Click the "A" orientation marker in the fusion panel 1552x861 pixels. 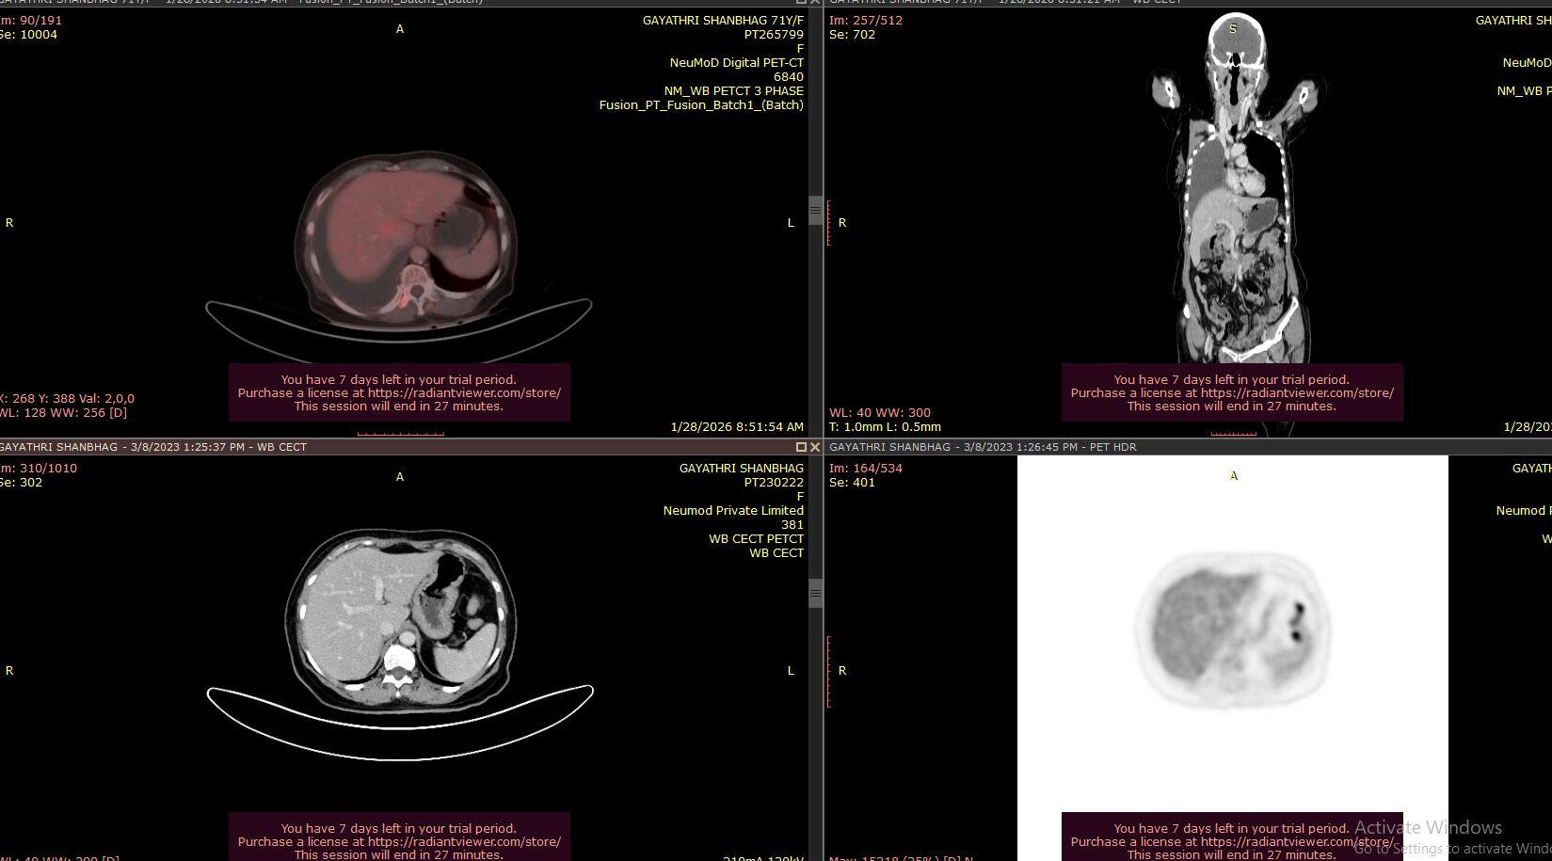point(400,28)
